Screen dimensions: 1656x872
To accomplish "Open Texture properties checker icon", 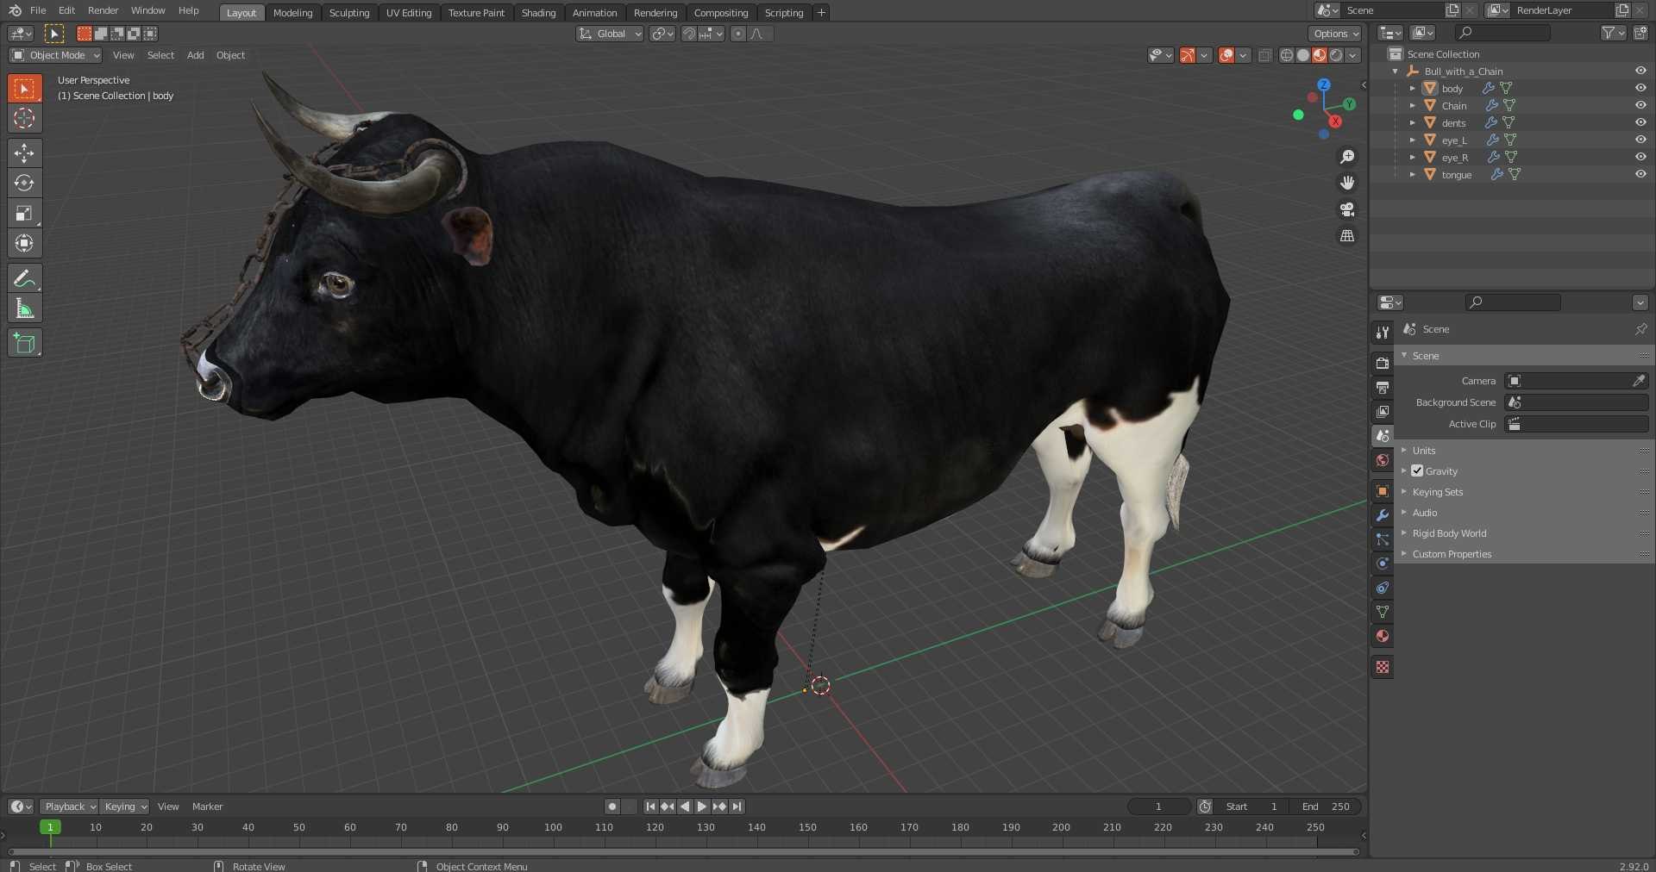I will [x=1383, y=667].
